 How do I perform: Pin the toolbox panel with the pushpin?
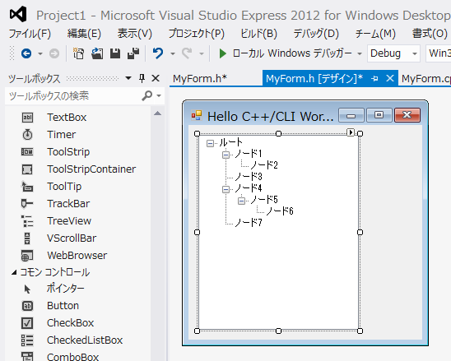142,78
